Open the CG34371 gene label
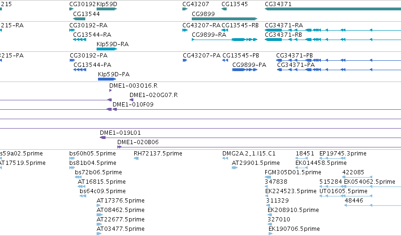This screenshot has width=401, height=236. pyautogui.click(x=278, y=4)
